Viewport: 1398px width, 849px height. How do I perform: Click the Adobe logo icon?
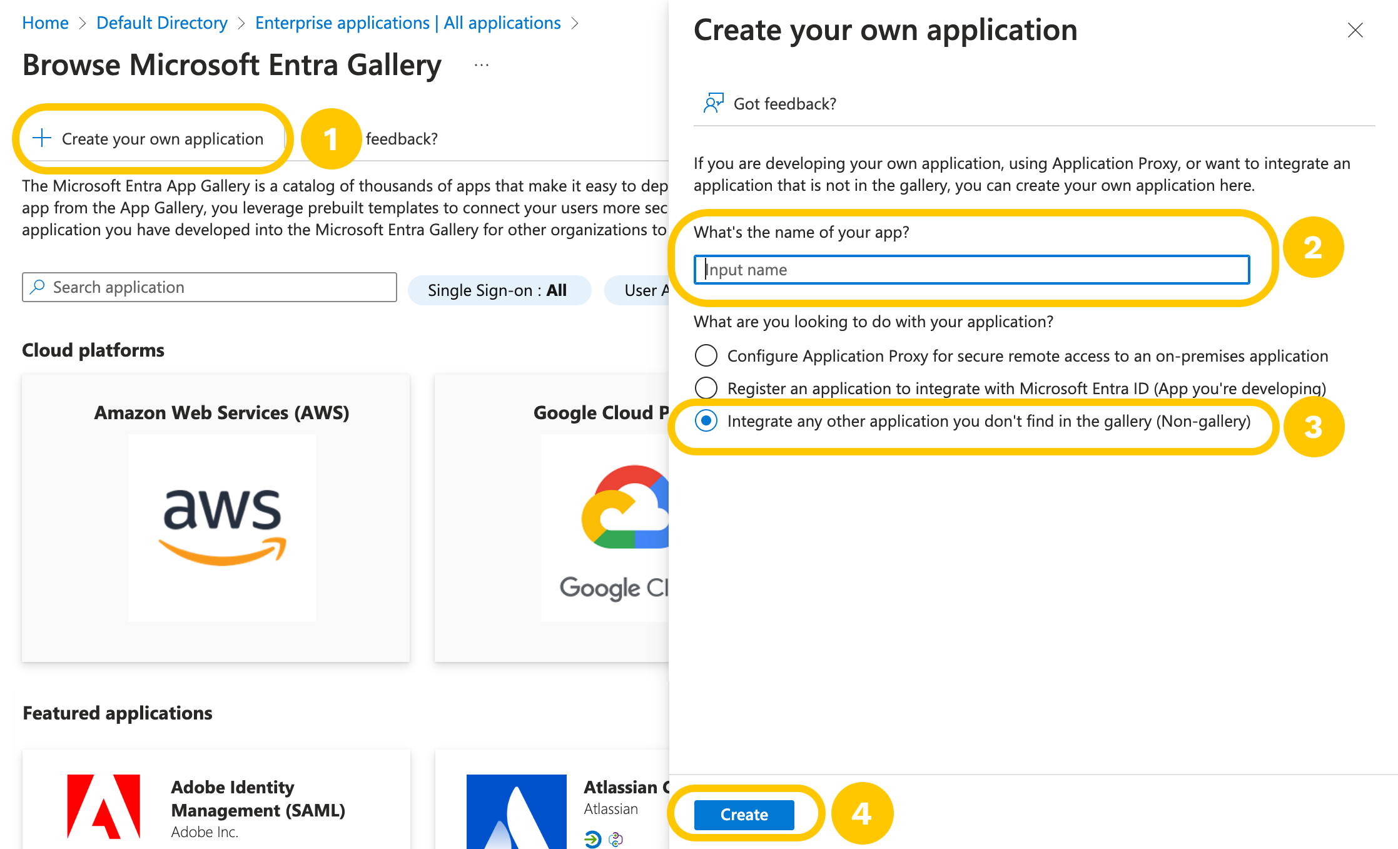[104, 807]
